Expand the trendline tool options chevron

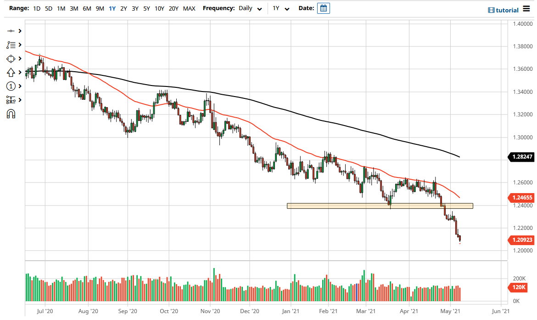coord(20,30)
